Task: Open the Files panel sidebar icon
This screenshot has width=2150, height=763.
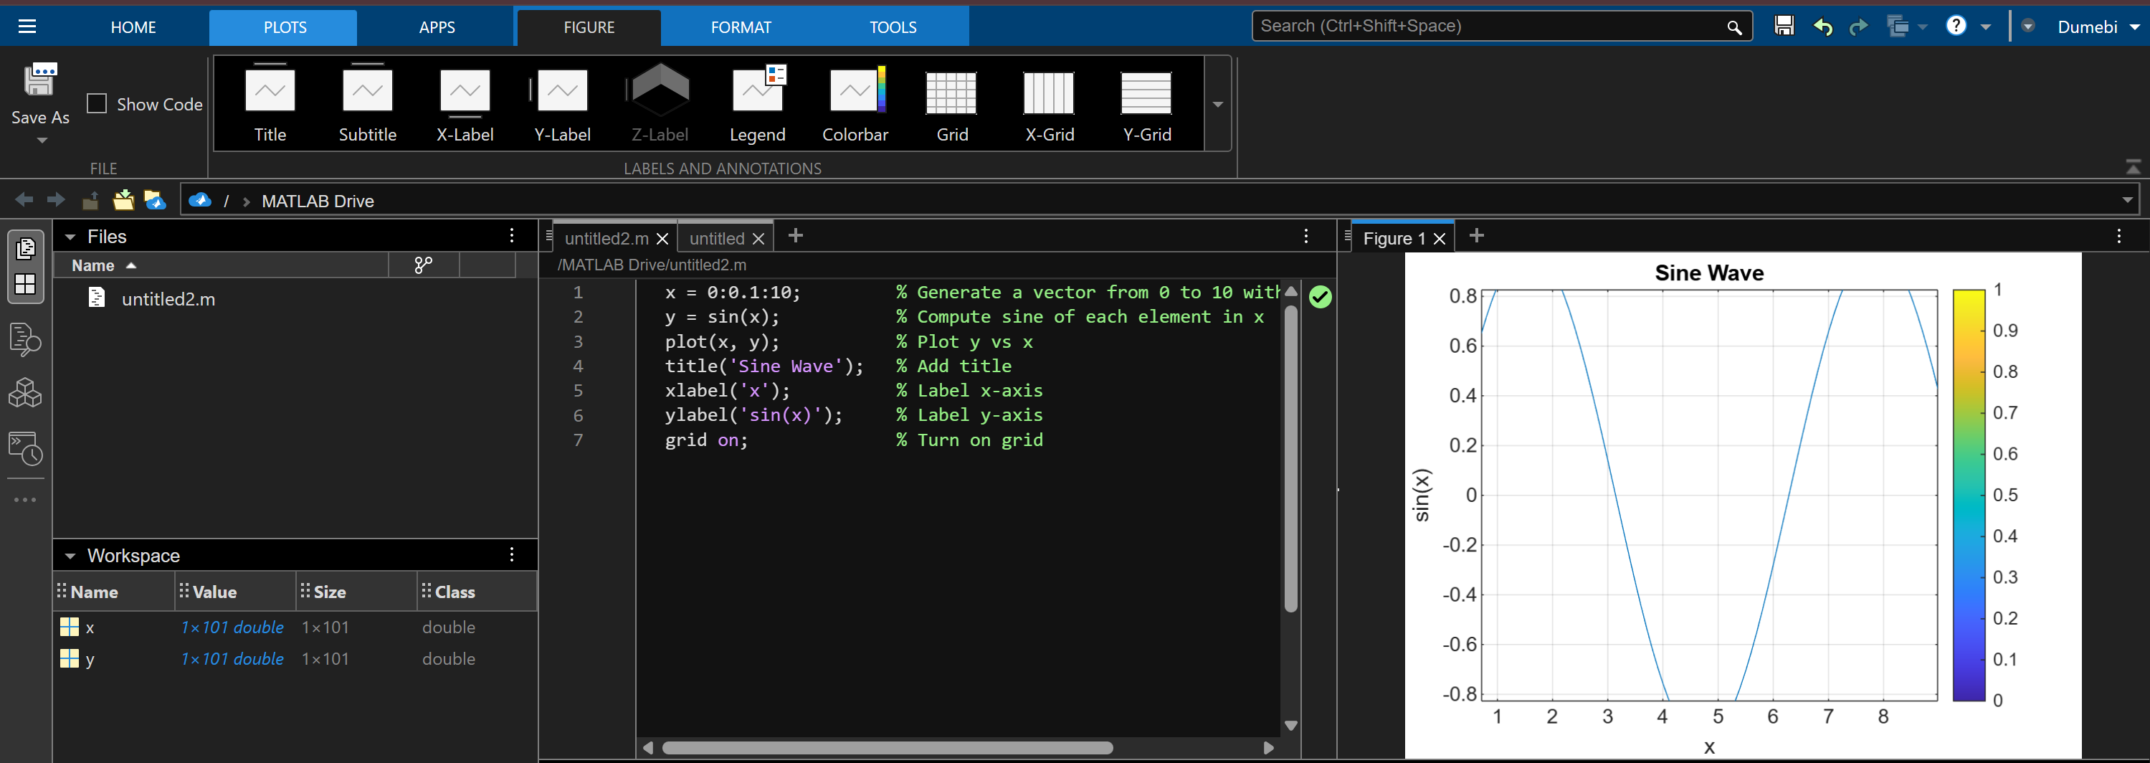Action: (26, 249)
